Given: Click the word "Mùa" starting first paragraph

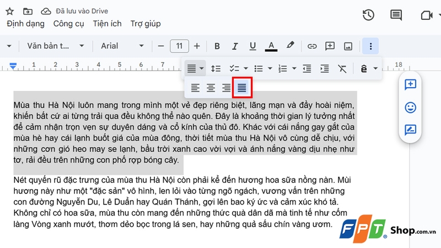Looking at the screenshot, I should (x=21, y=105).
